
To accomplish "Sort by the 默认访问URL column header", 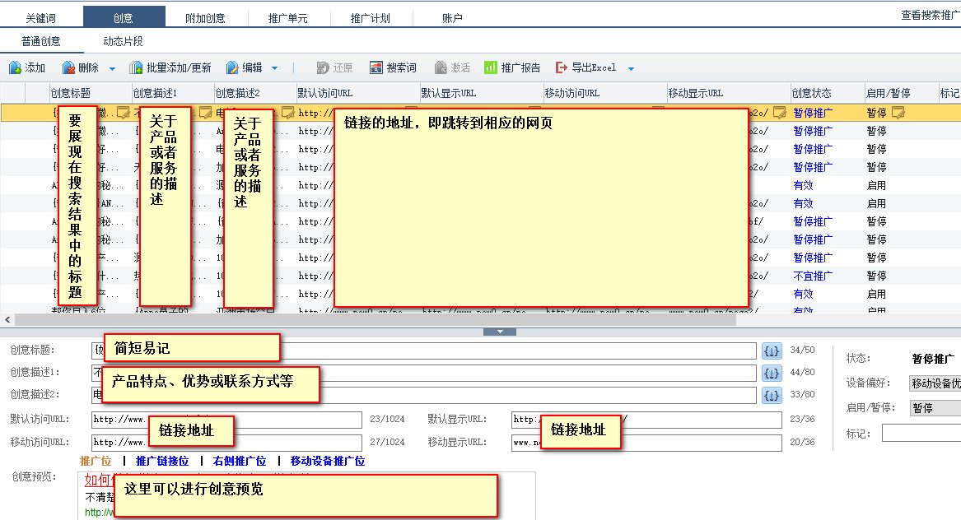I will click(358, 92).
